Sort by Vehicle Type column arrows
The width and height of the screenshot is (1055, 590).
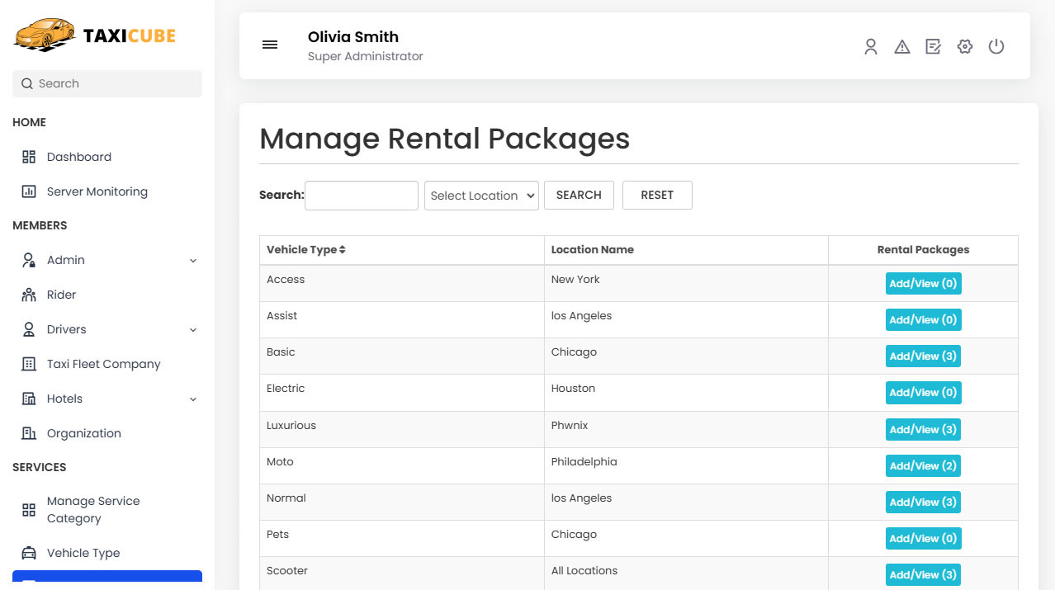pyautogui.click(x=343, y=250)
